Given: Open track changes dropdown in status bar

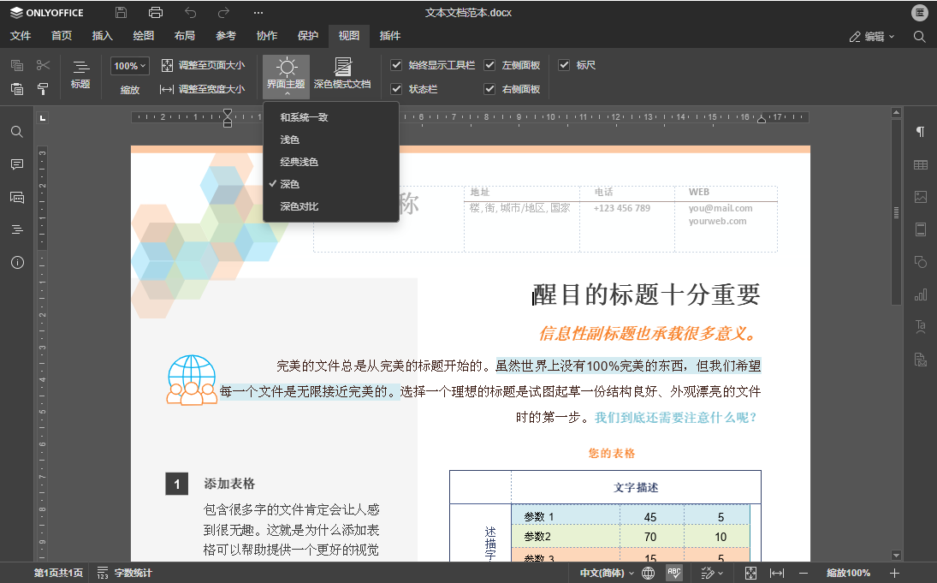Looking at the screenshot, I should click(x=711, y=573).
